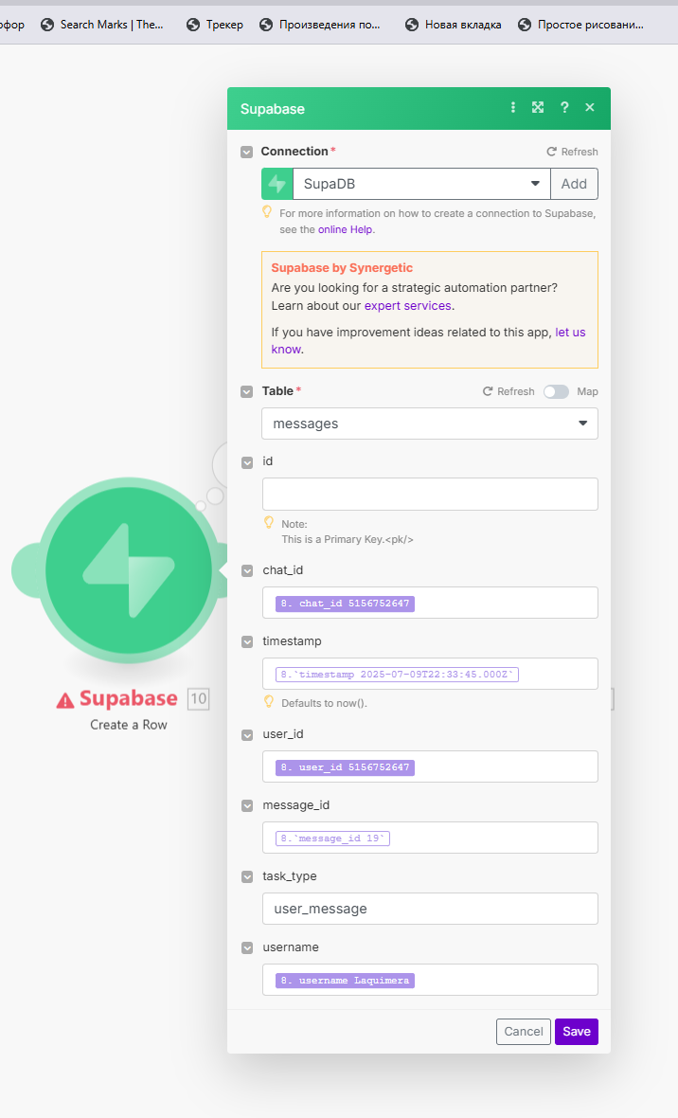Screen dimensions: 678x1118
Task: Open help for the Supabase module
Action: (x=564, y=108)
